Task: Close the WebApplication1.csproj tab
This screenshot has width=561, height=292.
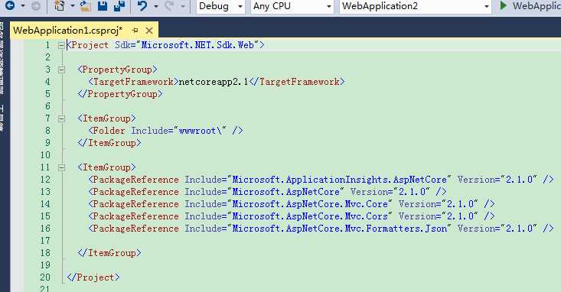Action: 149,31
